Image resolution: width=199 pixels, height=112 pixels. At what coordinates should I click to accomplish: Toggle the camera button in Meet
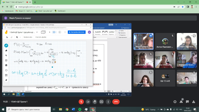[x=88, y=102]
